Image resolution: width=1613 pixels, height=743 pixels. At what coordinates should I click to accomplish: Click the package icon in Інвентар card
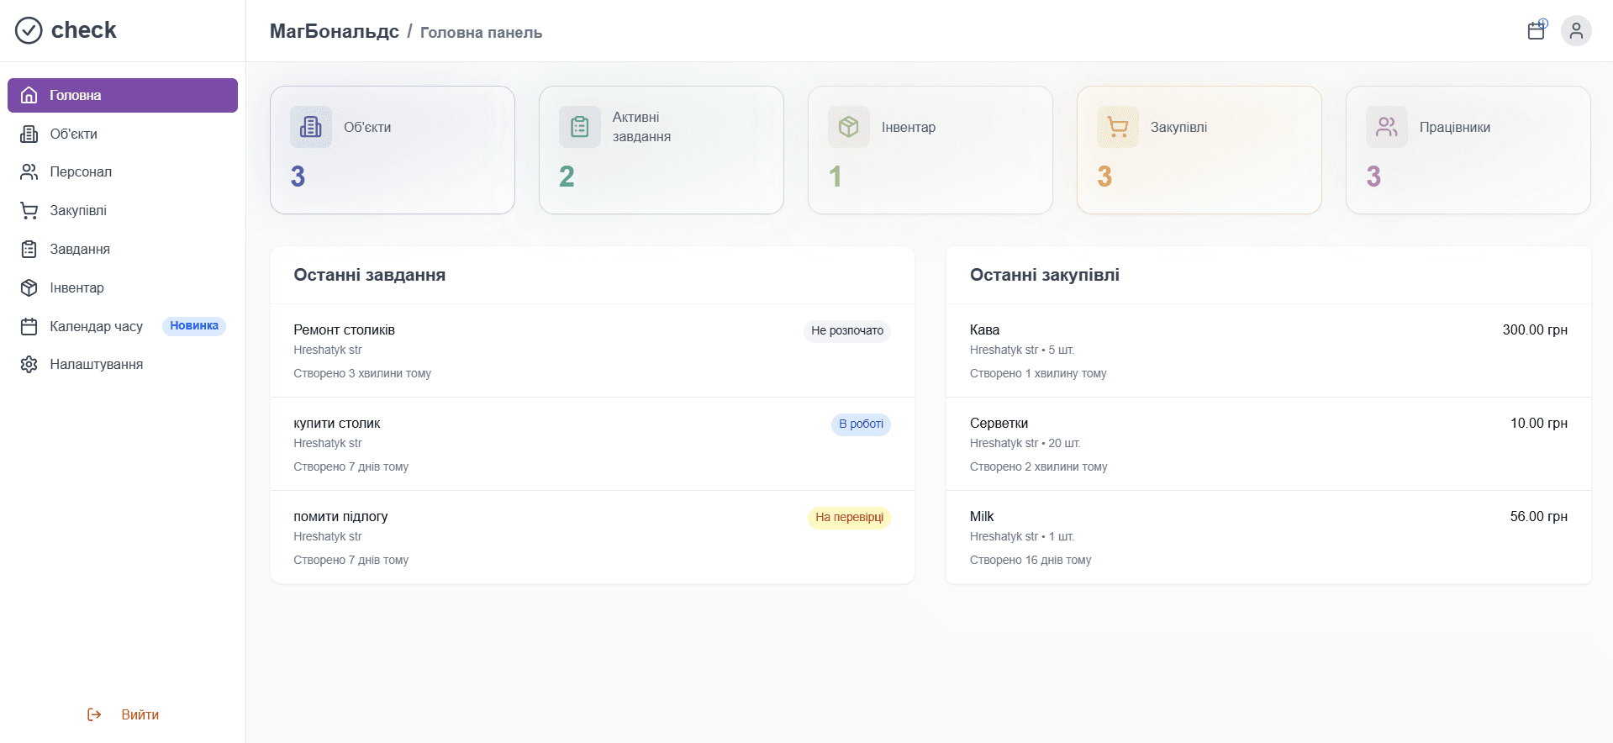pyautogui.click(x=849, y=127)
